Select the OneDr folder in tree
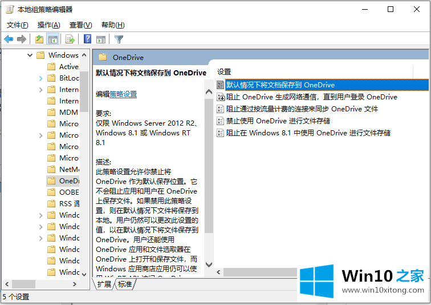 tap(63, 181)
